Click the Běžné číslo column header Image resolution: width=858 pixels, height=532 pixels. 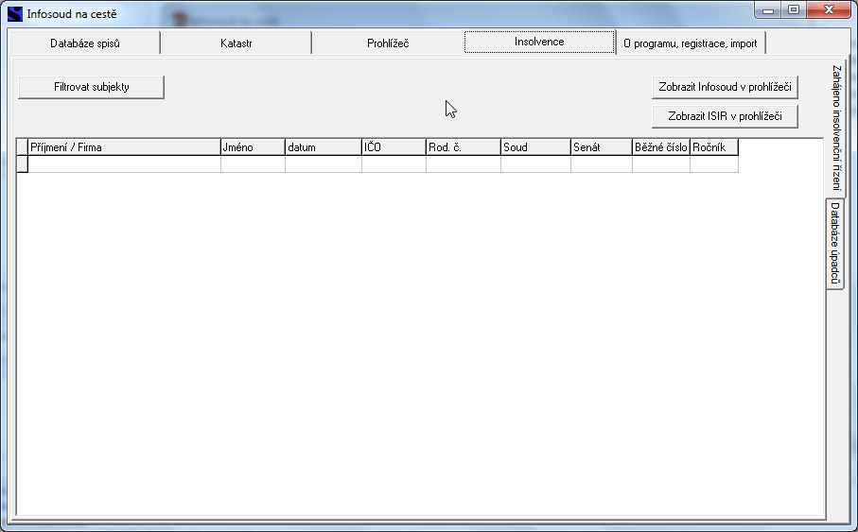click(661, 147)
